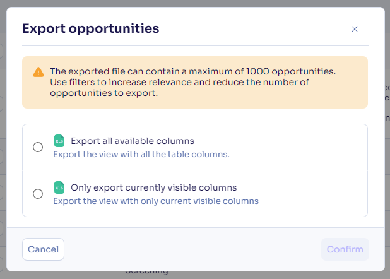Click 'Export the view with only current visible columns'
Screen dimensions: 390x279
pyautogui.click(x=156, y=201)
